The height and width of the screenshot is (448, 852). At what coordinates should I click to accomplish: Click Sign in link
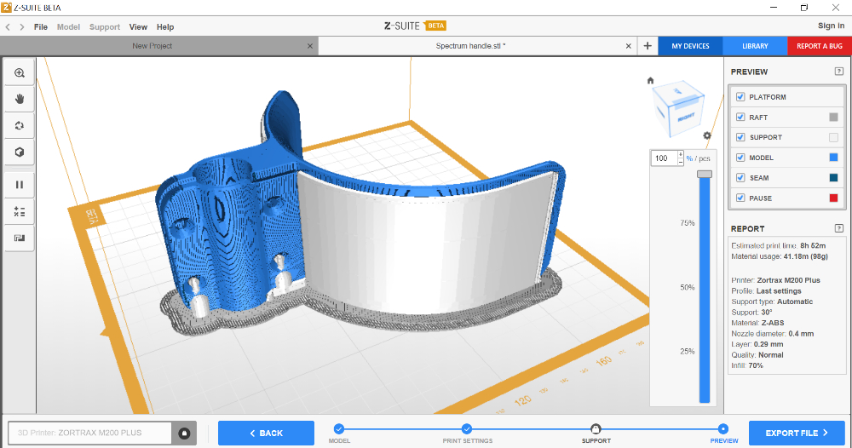(831, 26)
